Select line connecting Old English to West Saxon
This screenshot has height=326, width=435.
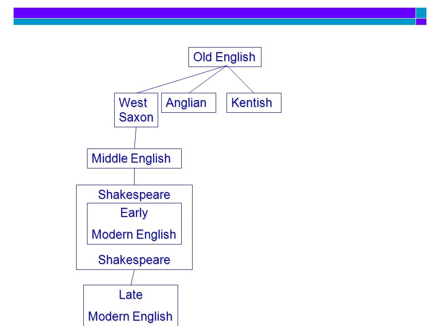[x=181, y=80]
